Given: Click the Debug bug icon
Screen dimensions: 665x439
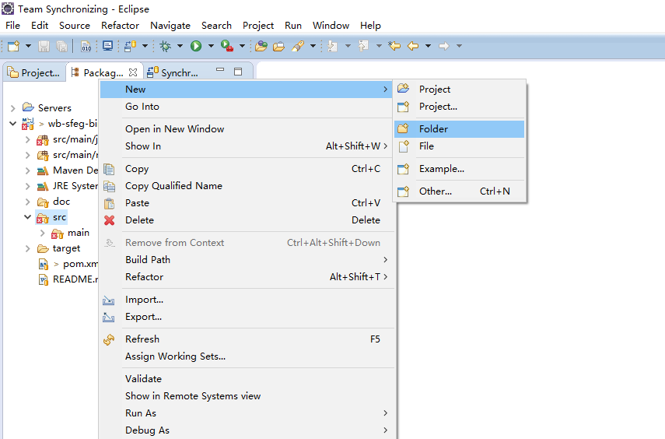Looking at the screenshot, I should pyautogui.click(x=165, y=46).
